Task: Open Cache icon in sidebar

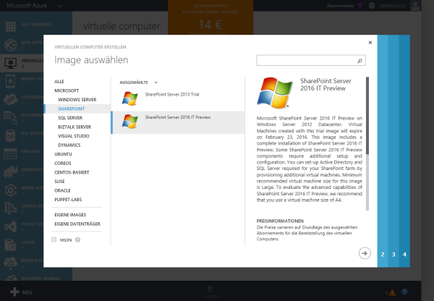Action: [x=11, y=245]
